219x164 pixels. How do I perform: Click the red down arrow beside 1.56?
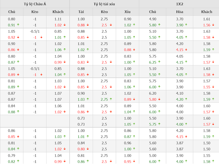coord(214,25)
